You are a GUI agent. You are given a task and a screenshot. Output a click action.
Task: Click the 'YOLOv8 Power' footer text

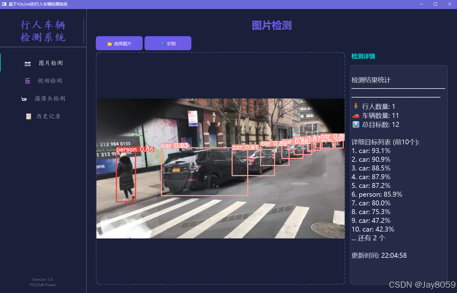(43, 285)
